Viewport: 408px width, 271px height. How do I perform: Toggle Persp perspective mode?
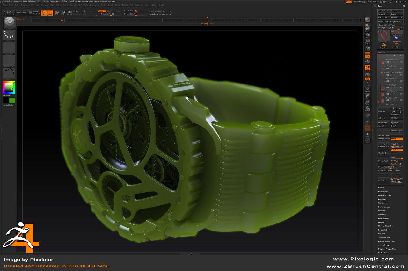tap(368, 55)
